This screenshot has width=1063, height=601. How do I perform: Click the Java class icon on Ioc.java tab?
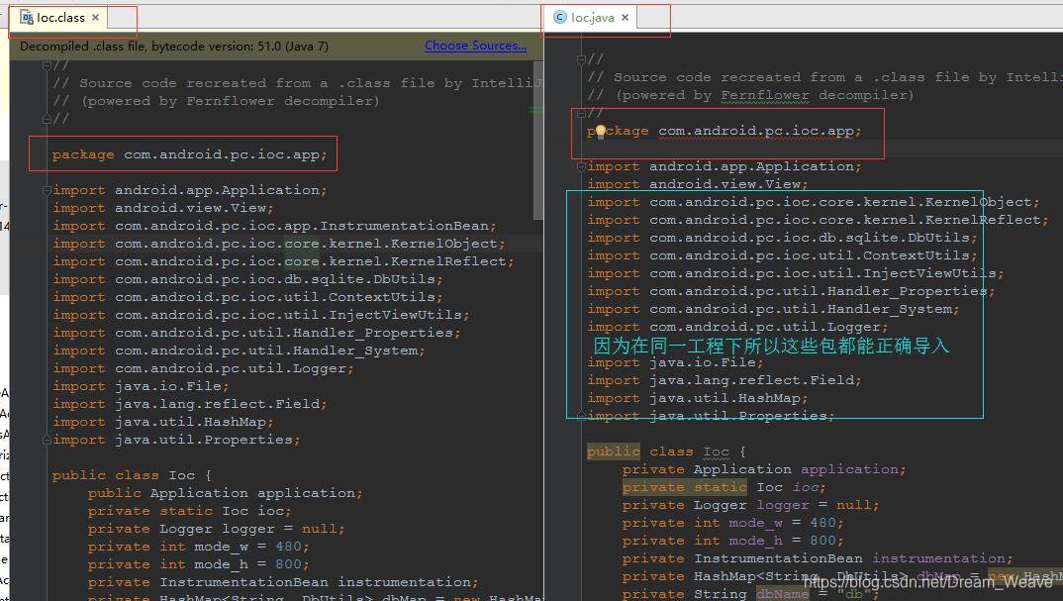[560, 18]
